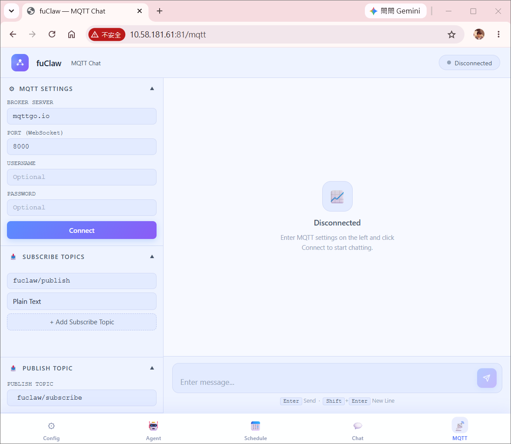Collapse the Subscribe Topics section
Viewport: 511px width, 444px height.
click(152, 257)
